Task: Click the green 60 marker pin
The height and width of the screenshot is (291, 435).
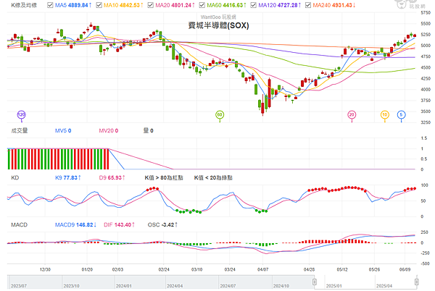Action: point(220,115)
